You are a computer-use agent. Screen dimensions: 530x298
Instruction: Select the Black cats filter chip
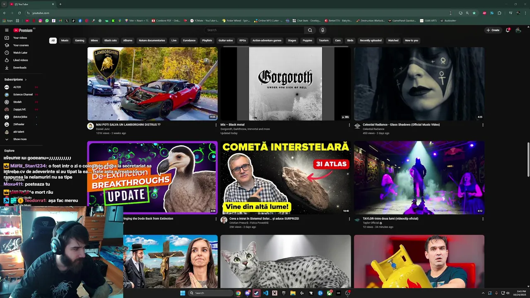tap(111, 41)
